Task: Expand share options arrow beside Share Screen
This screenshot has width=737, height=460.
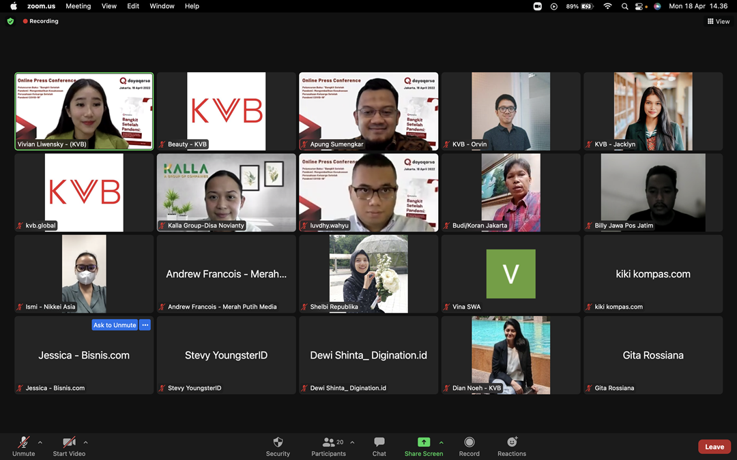Action: (442, 442)
